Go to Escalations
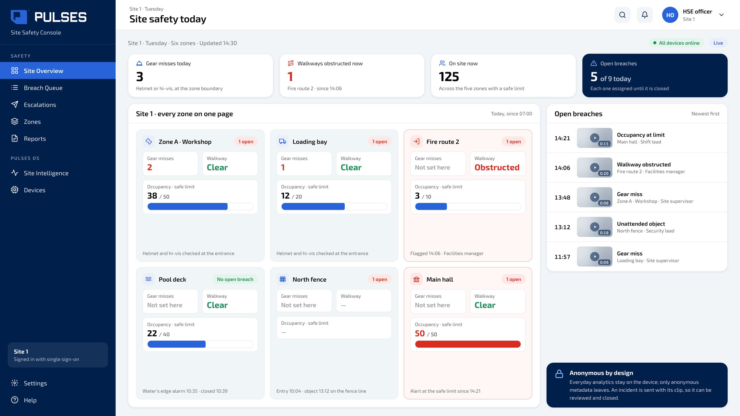The width and height of the screenshot is (740, 416). [58, 104]
